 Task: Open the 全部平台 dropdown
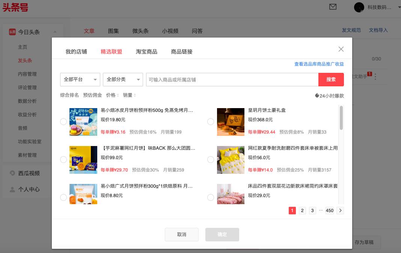coord(80,80)
